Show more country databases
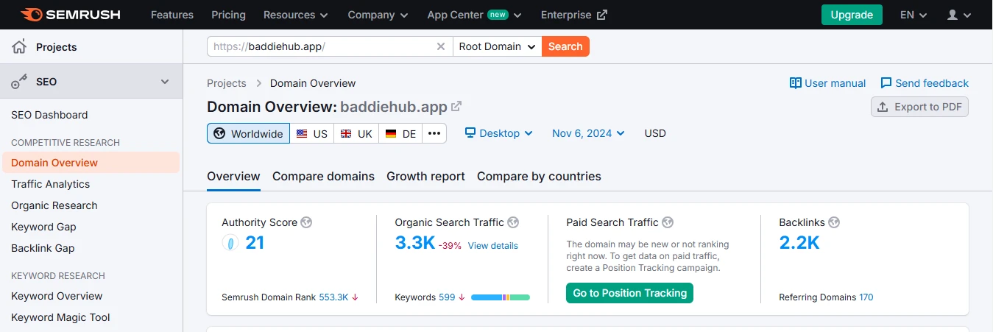 pos(434,133)
